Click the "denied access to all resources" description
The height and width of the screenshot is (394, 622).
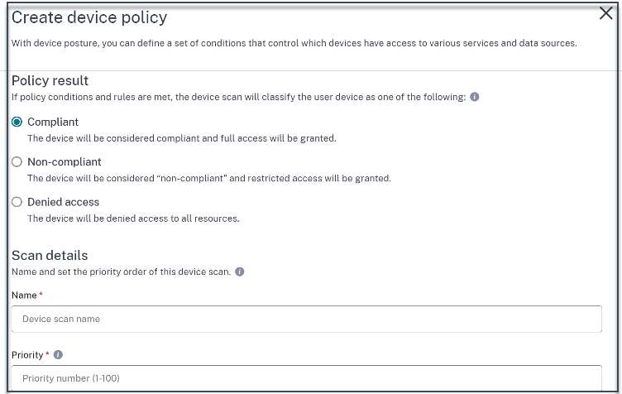coord(133,219)
